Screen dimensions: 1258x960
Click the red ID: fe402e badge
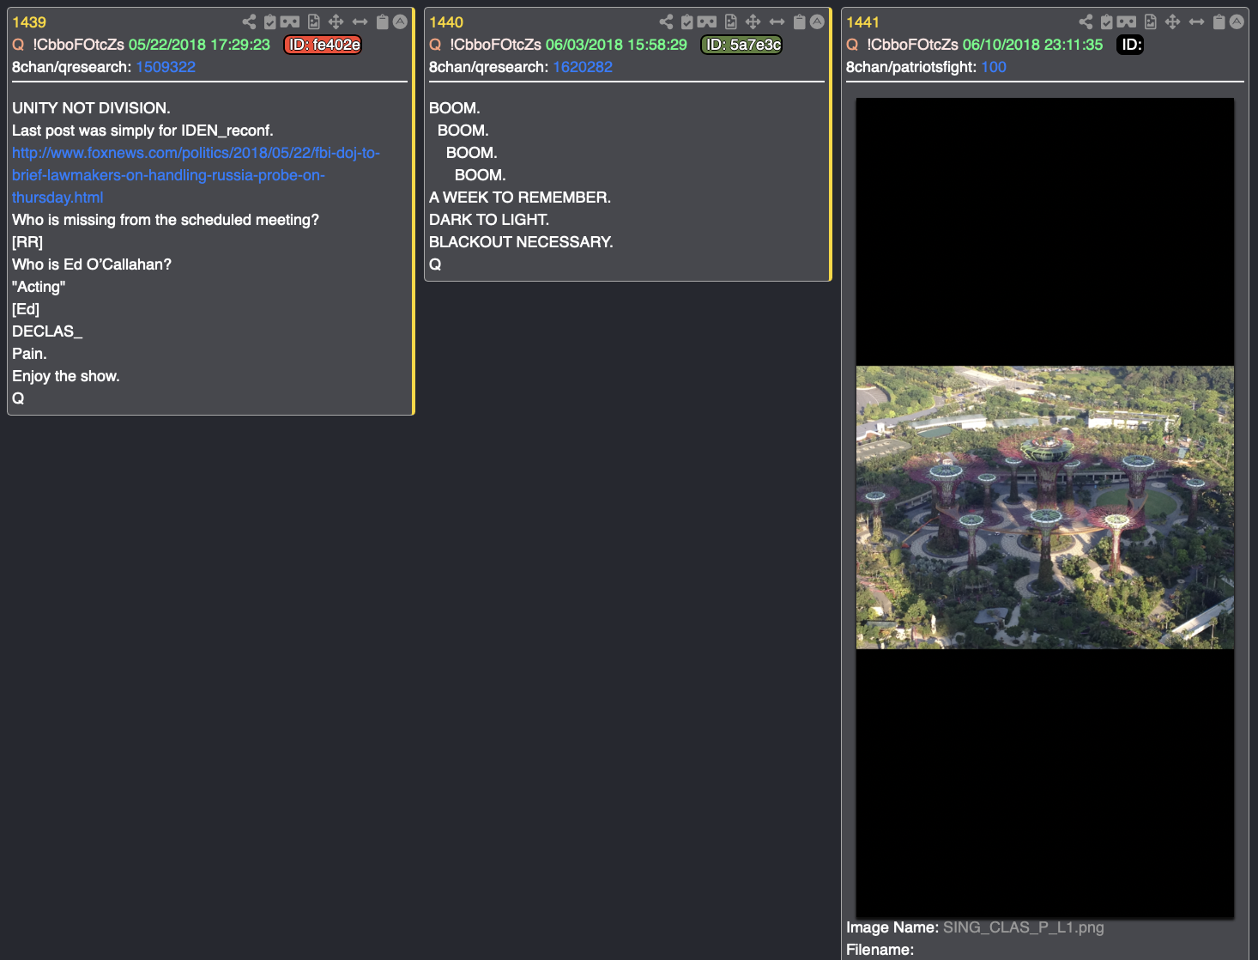point(323,45)
